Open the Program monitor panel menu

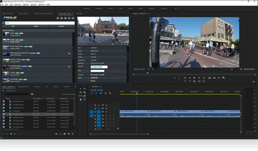pos(148,14)
